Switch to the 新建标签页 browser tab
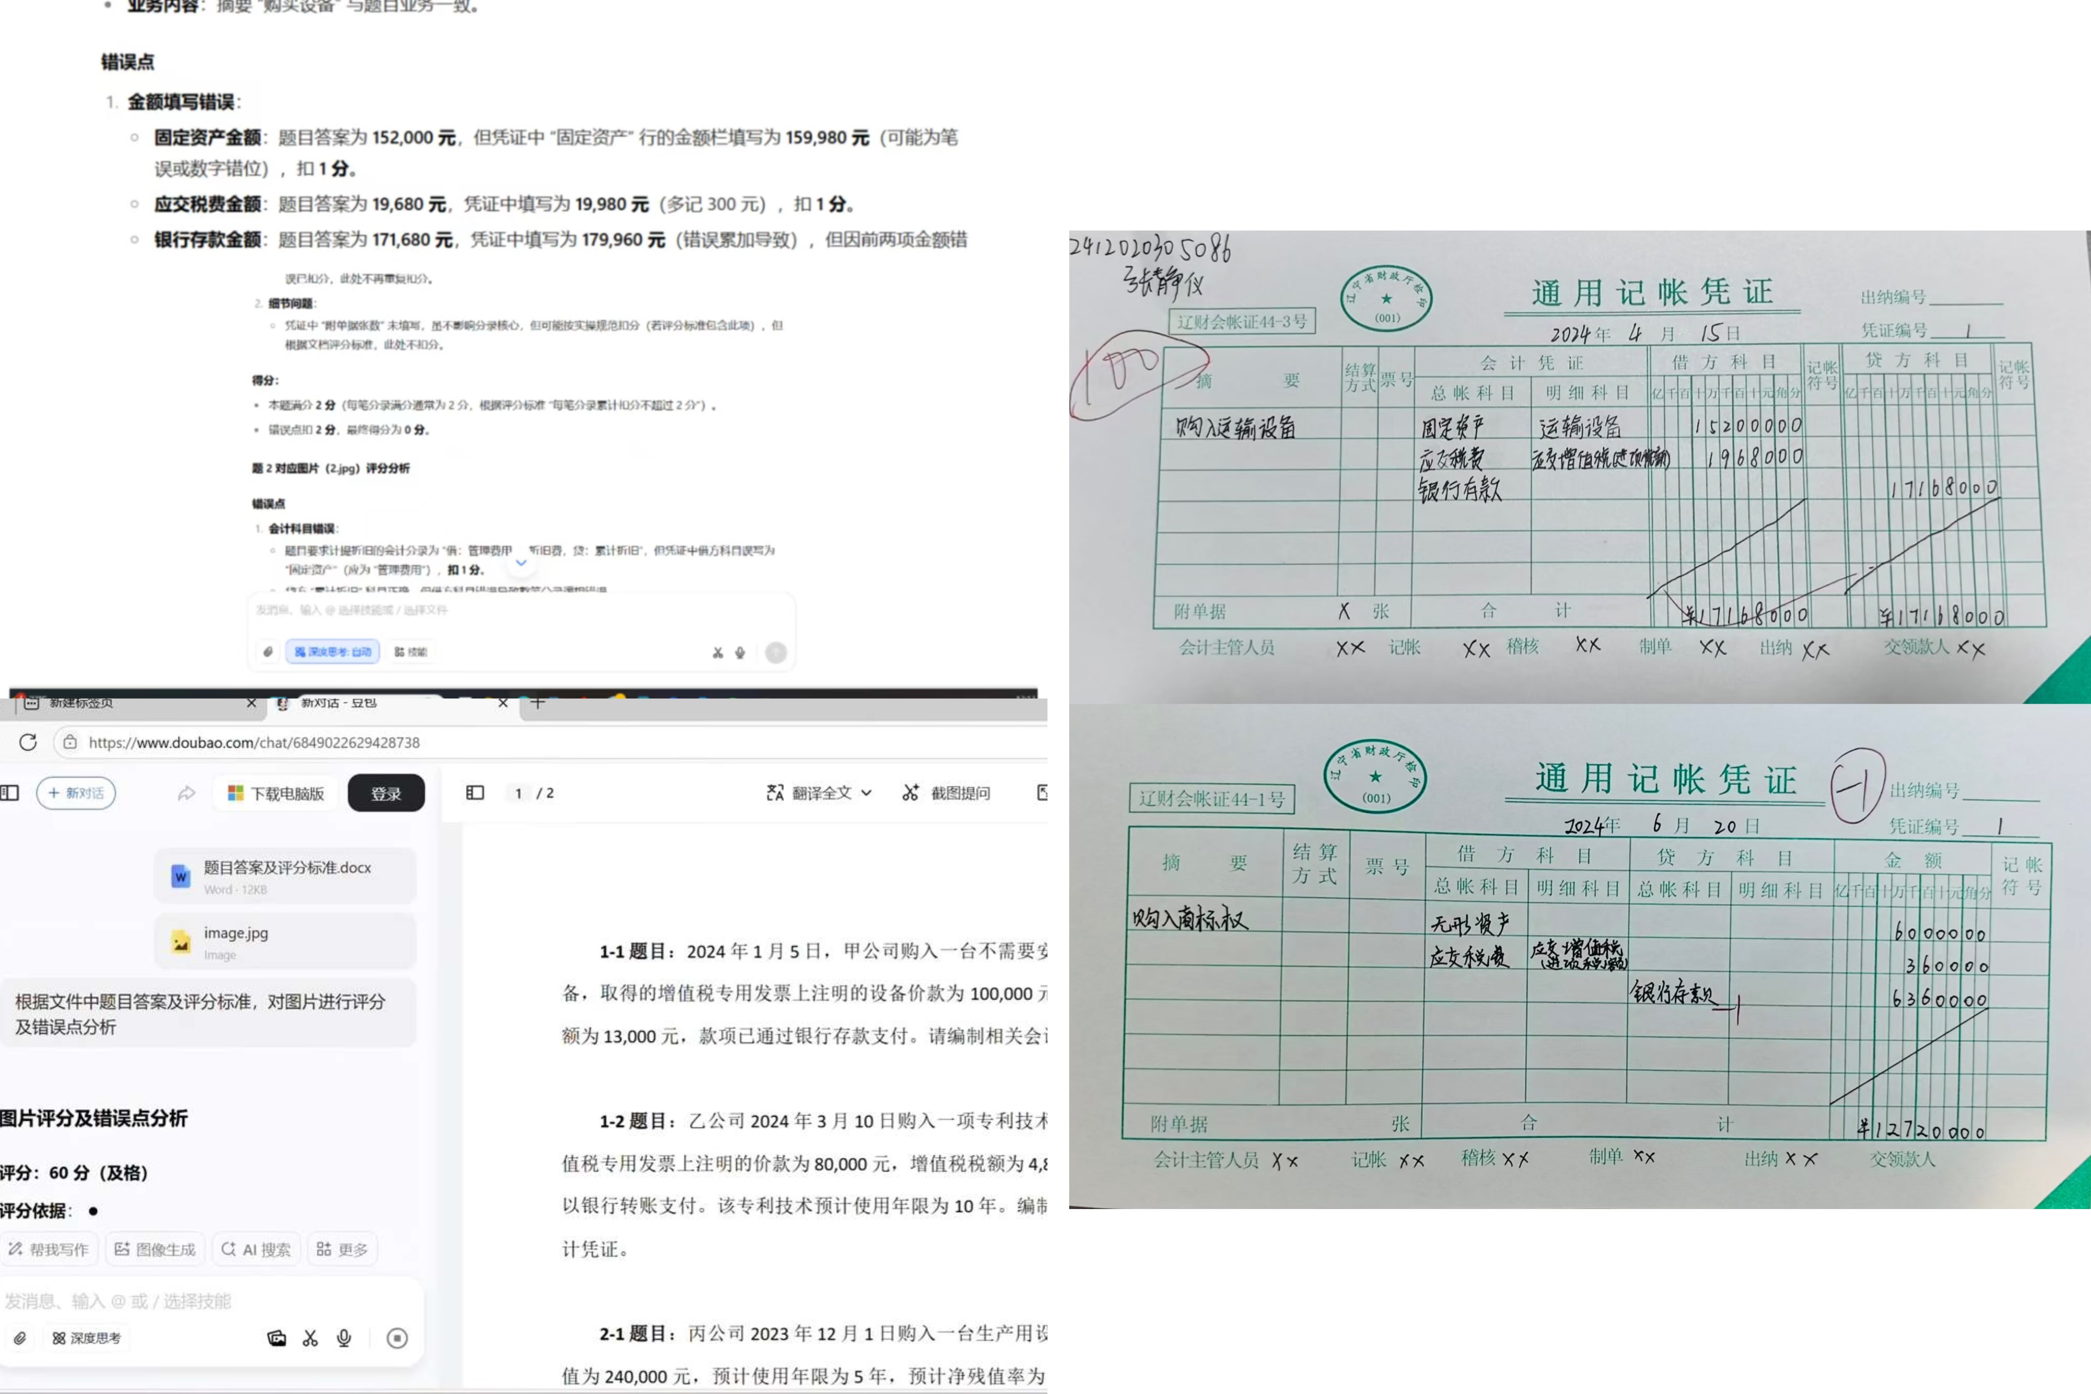 [81, 702]
